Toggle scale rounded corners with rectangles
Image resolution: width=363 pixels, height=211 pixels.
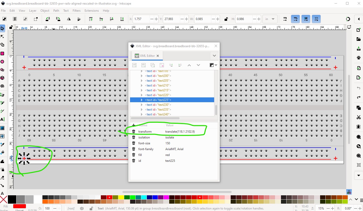295,19
